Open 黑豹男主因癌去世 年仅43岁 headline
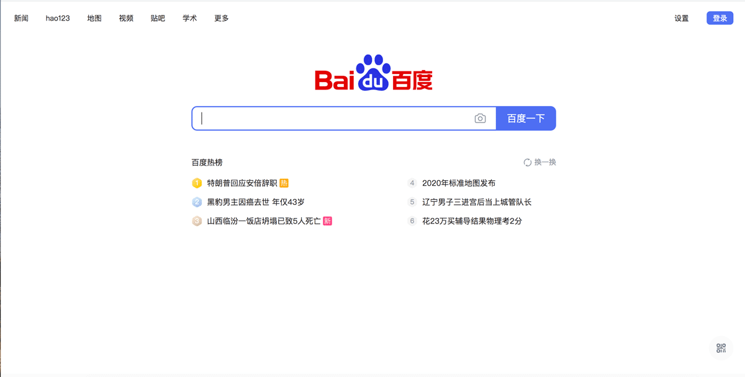The height and width of the screenshot is (377, 745). pos(256,202)
